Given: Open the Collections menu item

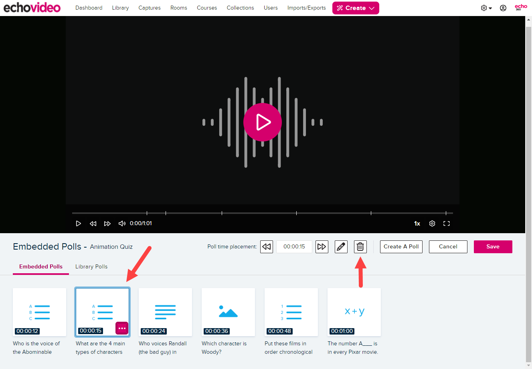Looking at the screenshot, I should coord(240,8).
